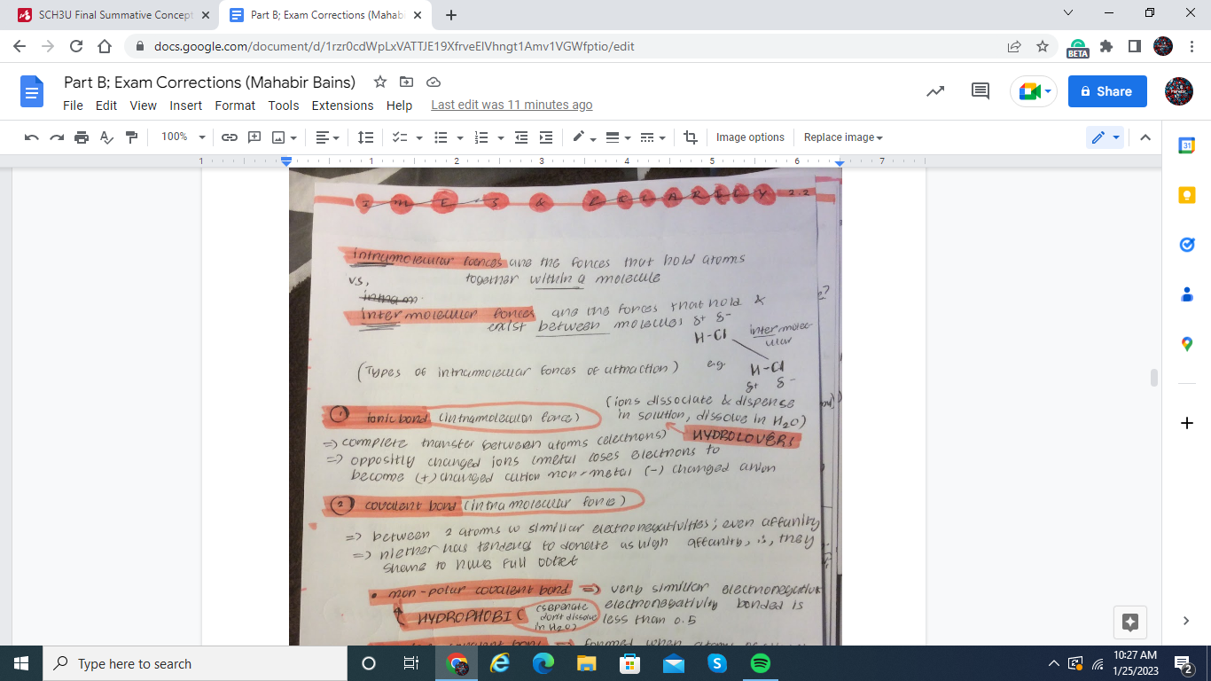Click the vertical document scrollbar thumb
The width and height of the screenshot is (1211, 681).
click(1153, 378)
